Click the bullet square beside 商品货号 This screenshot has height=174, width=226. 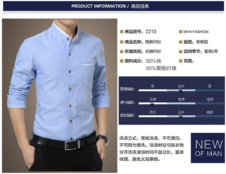(122, 32)
